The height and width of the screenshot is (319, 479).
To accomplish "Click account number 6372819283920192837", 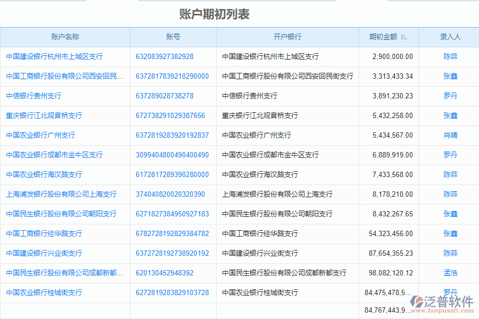I will (172, 135).
